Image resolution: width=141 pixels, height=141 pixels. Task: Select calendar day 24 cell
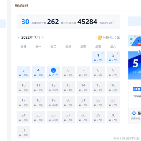pyautogui.click(x=24, y=117)
